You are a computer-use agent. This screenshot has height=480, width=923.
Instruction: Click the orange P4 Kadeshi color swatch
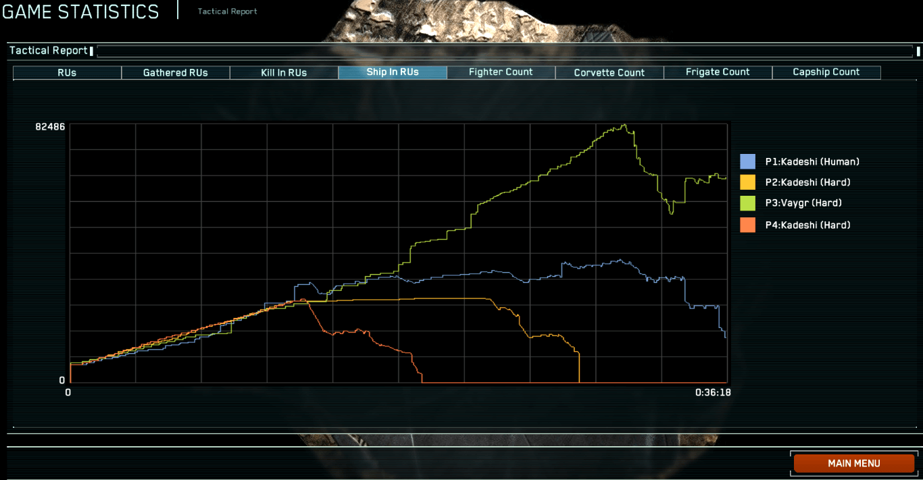748,225
